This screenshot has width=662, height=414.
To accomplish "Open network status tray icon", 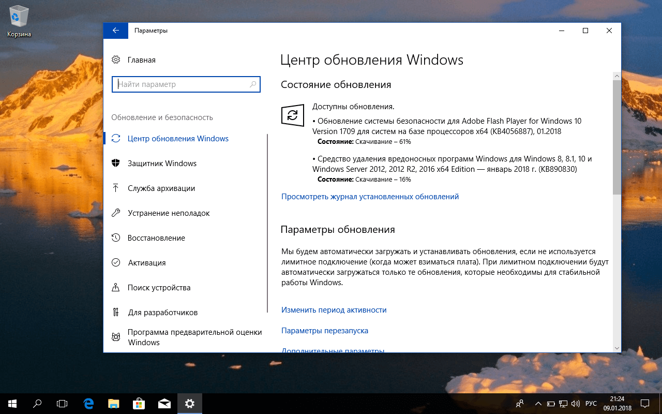I will coord(563,403).
